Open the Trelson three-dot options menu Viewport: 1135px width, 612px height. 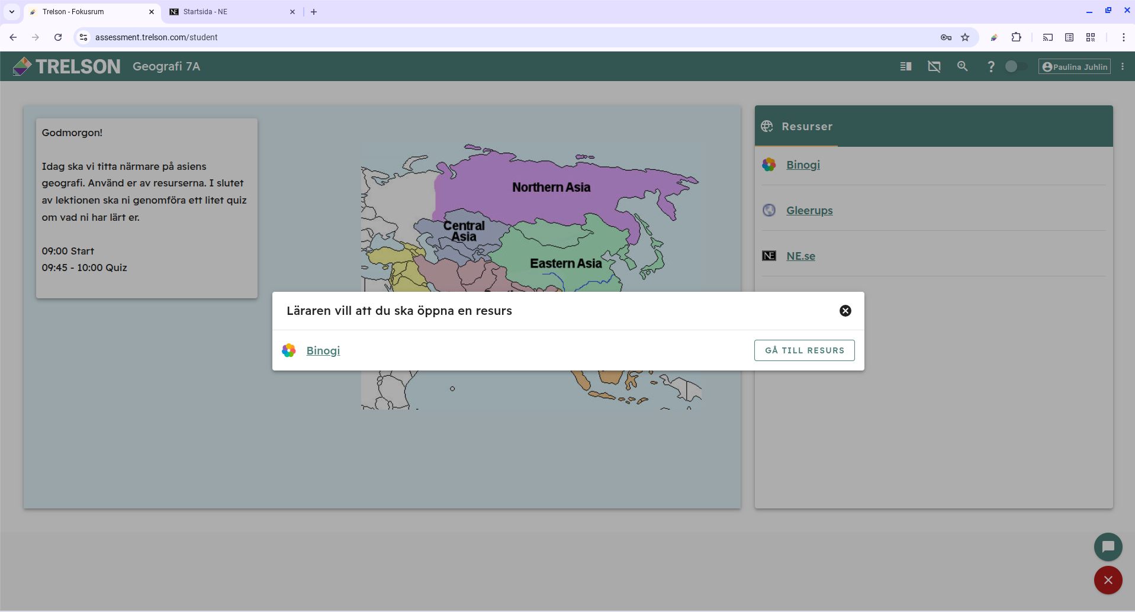pos(1123,66)
